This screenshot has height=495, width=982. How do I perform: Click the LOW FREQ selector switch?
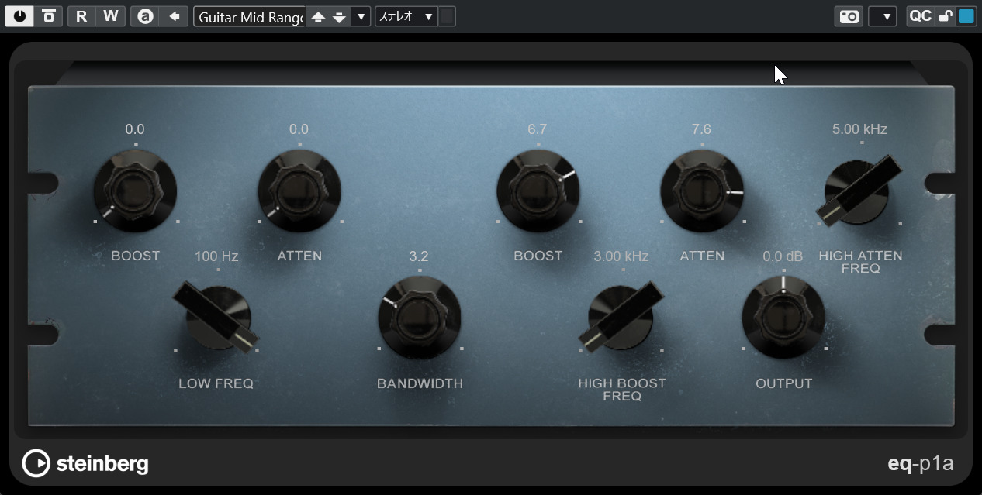click(216, 318)
